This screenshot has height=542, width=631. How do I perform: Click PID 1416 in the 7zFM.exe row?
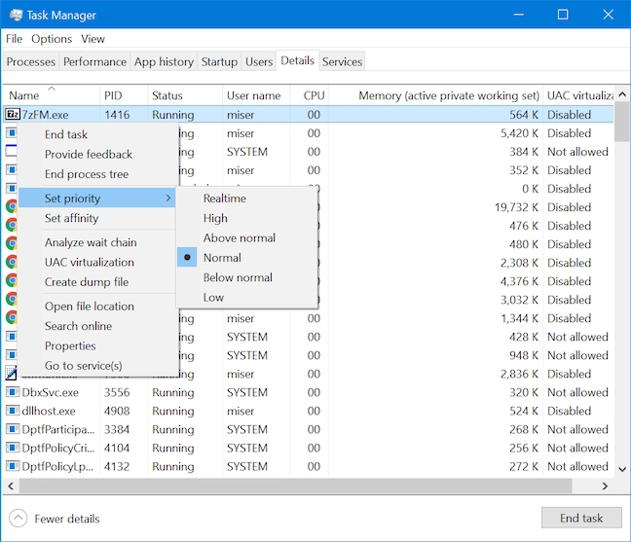(117, 115)
